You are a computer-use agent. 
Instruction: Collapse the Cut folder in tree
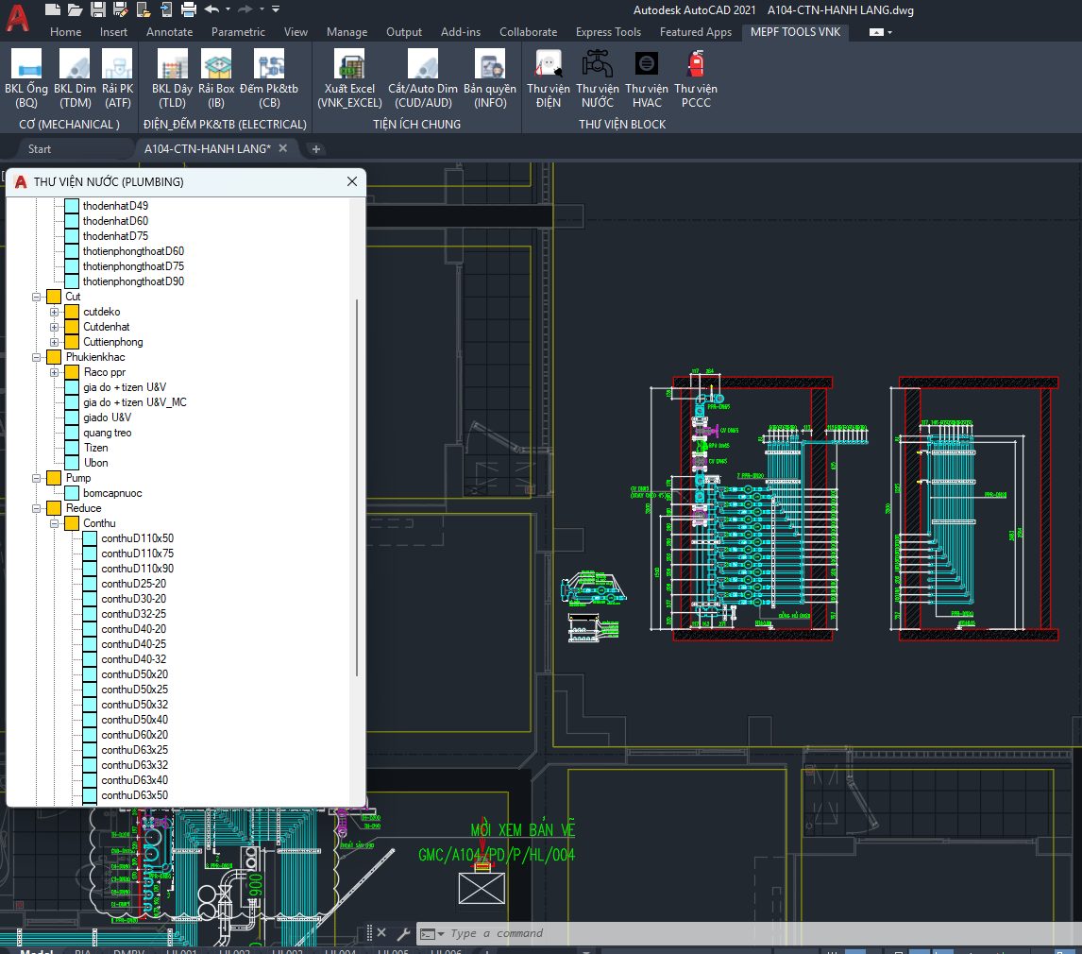(37, 297)
